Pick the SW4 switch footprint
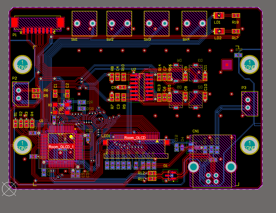The height and width of the screenshot is (213, 276). tap(194, 23)
